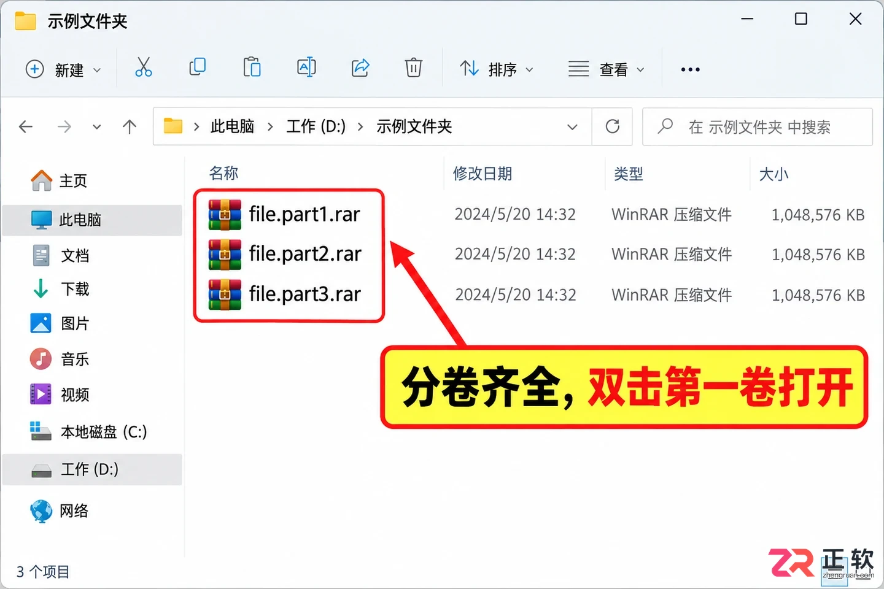Go forward with the right arrow
The height and width of the screenshot is (589, 884).
pos(64,127)
